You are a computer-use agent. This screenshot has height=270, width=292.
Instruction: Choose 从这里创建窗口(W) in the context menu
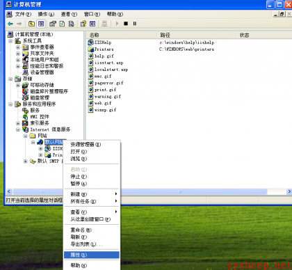pos(92,219)
